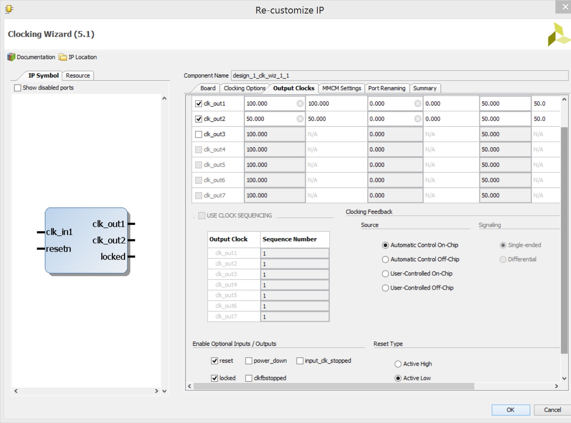
Task: Choose User-Controlled On-Chip feedback source
Action: pos(385,274)
